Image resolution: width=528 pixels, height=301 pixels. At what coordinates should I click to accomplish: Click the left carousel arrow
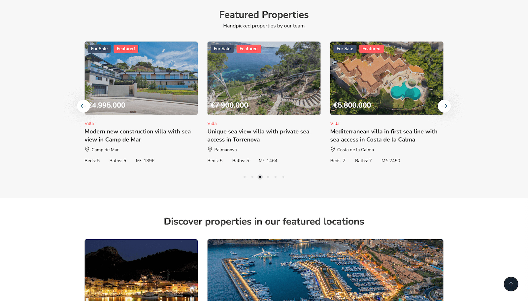[83, 106]
